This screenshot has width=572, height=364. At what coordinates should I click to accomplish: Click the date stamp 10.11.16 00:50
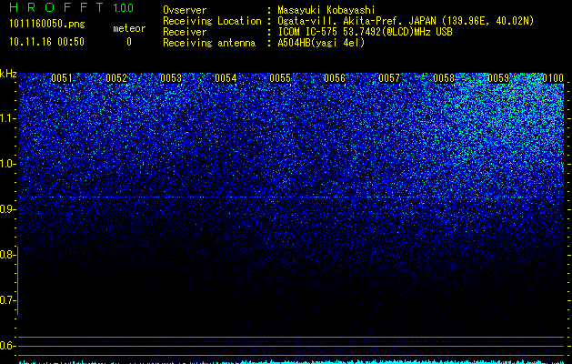46,42
